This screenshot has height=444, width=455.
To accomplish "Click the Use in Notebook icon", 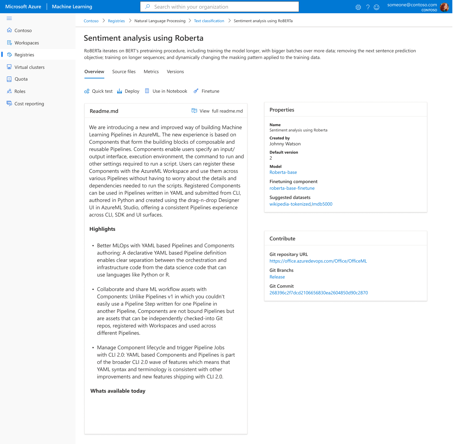I will [147, 91].
